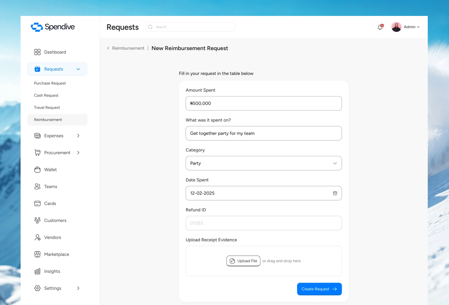Click the Admin profile avatar

(x=396, y=27)
